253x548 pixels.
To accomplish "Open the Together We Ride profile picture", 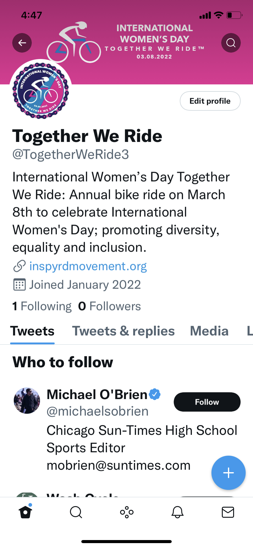I will tap(41, 91).
